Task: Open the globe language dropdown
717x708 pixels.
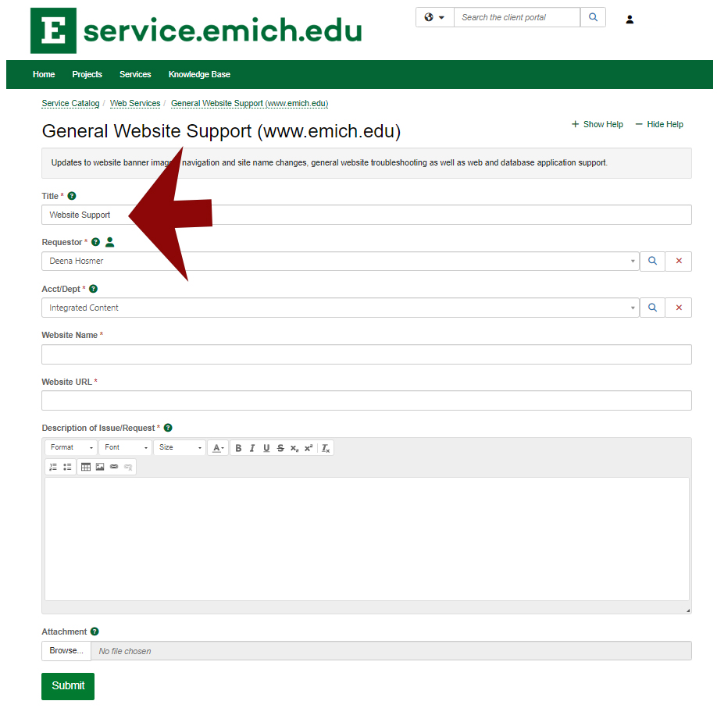Action: [434, 17]
